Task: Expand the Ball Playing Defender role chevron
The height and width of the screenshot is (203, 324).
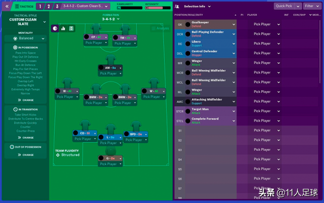Action: tap(234, 34)
